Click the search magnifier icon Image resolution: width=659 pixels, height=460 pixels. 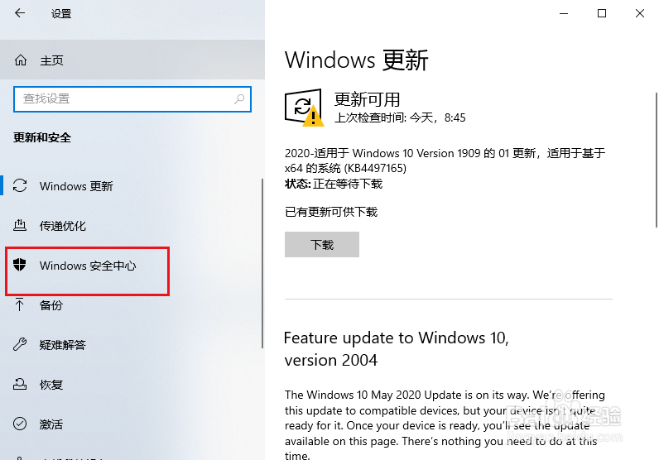(x=239, y=99)
